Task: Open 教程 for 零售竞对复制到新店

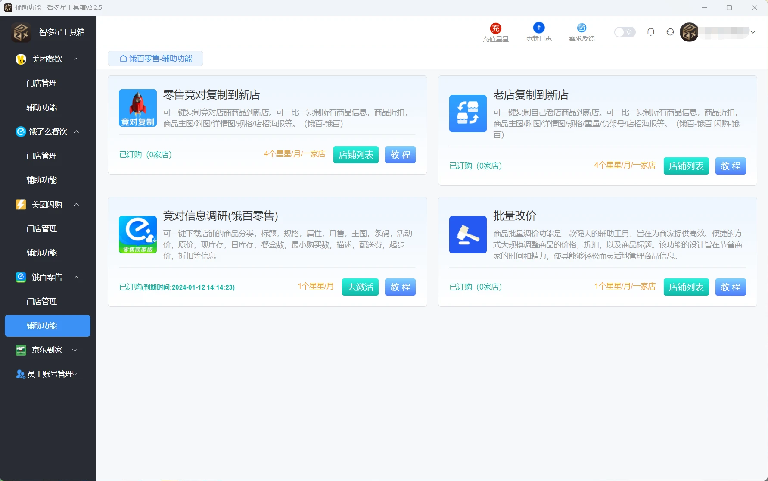Action: [x=400, y=155]
